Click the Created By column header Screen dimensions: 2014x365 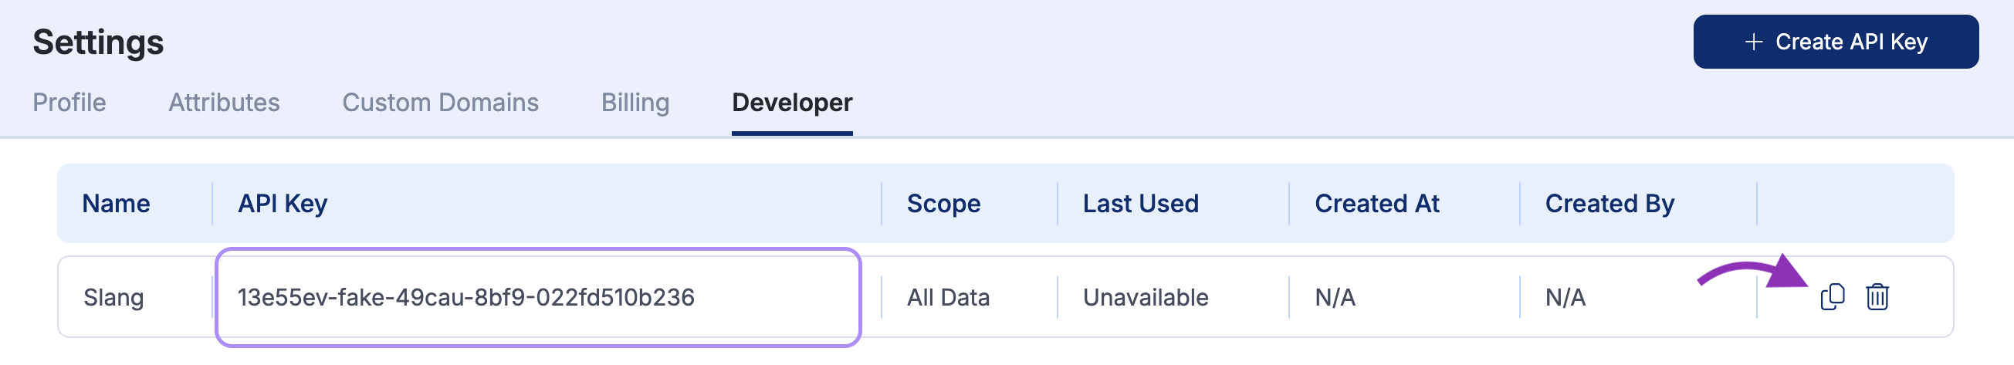(1609, 203)
